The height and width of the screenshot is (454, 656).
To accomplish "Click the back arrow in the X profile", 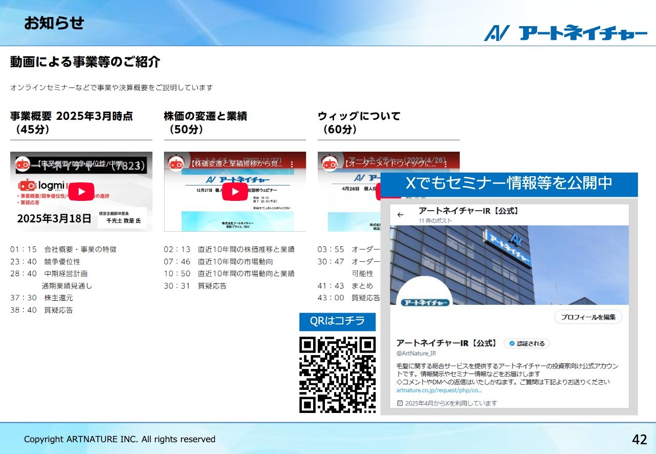I will point(401,215).
